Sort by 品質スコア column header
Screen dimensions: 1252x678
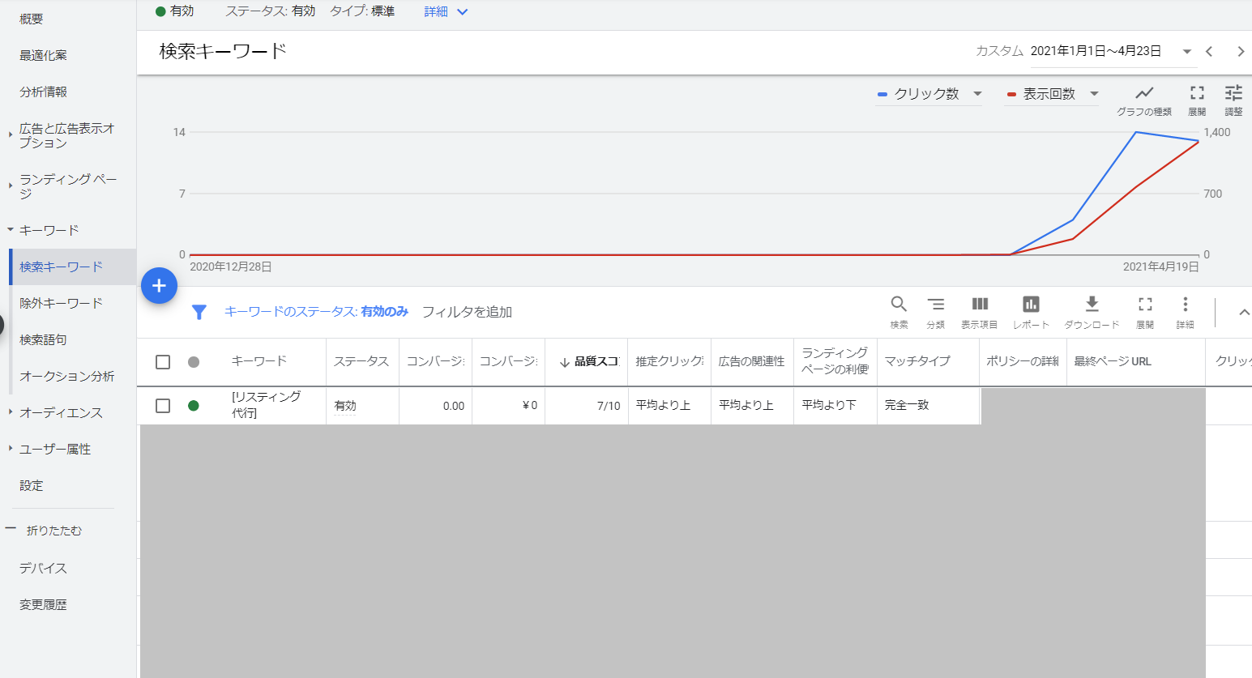click(589, 361)
